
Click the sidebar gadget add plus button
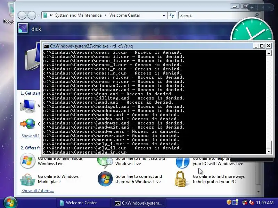pyautogui.click(x=252, y=7)
